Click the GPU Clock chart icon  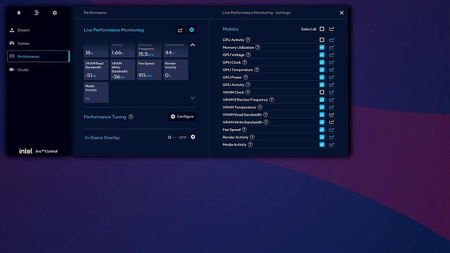point(332,62)
